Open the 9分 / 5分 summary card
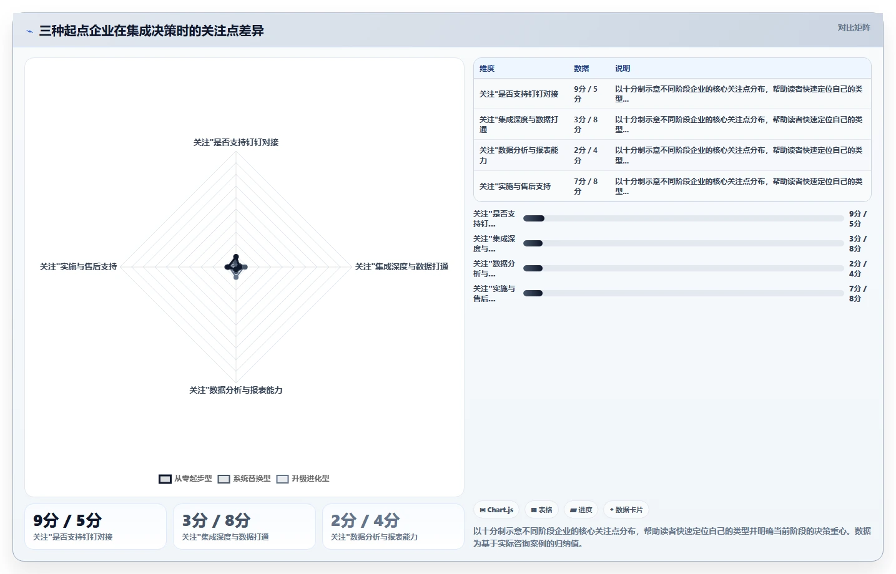This screenshot has width=896, height=574. (96, 527)
